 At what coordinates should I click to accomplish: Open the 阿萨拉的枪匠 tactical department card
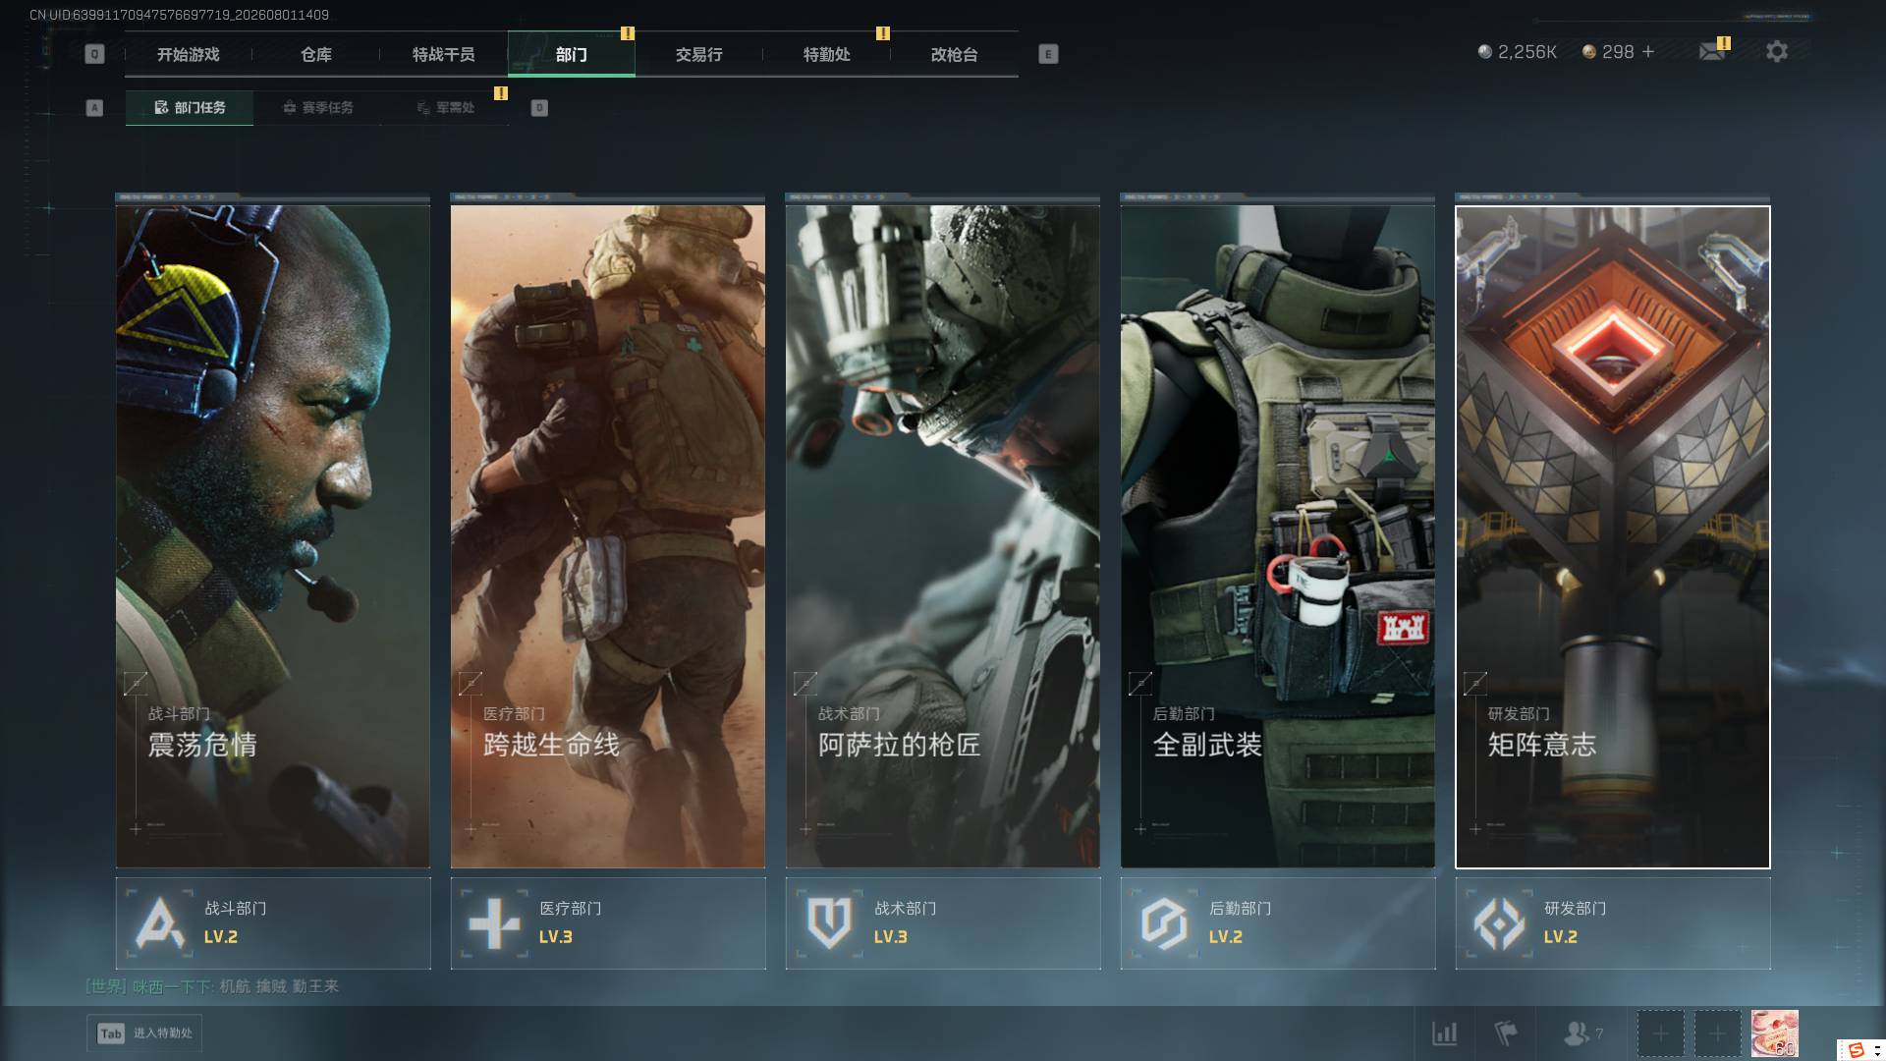click(943, 535)
